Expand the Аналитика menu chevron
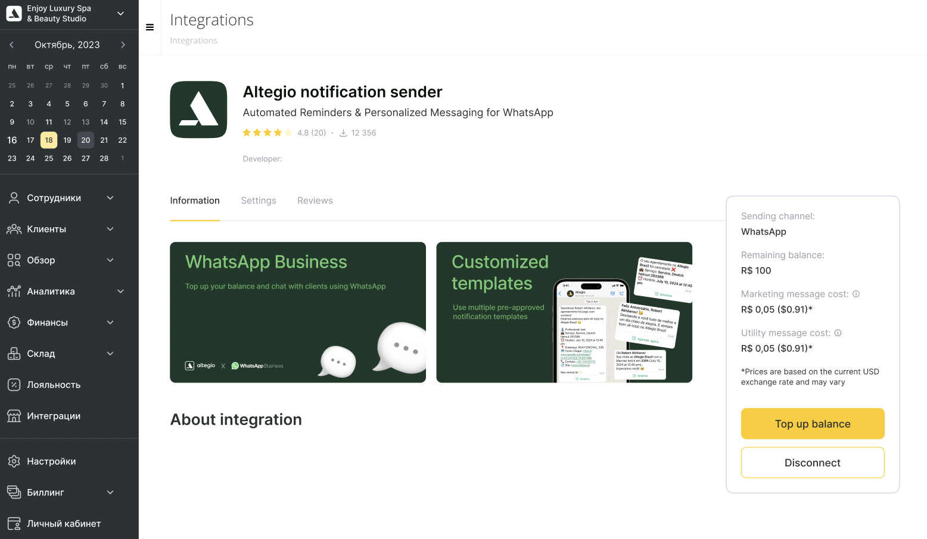This screenshot has height=539, width=927. (x=121, y=292)
